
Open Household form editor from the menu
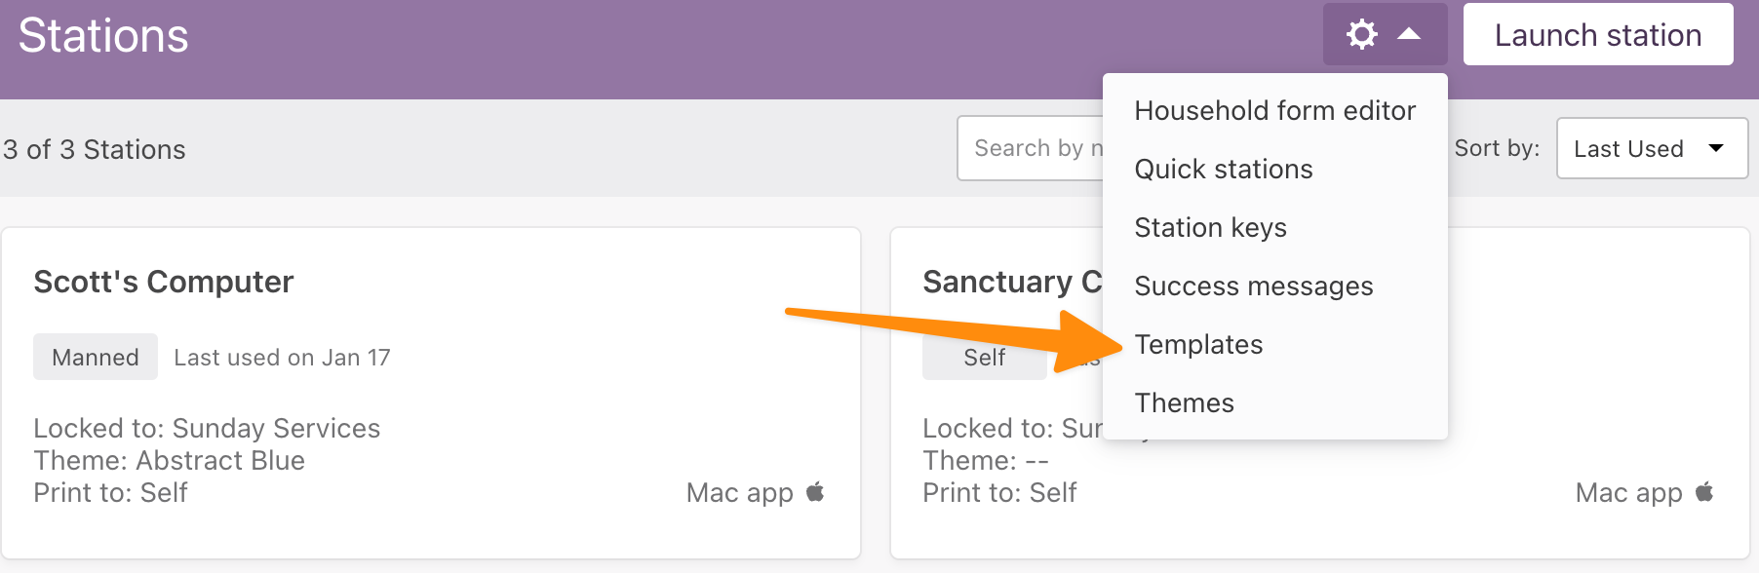tap(1274, 110)
